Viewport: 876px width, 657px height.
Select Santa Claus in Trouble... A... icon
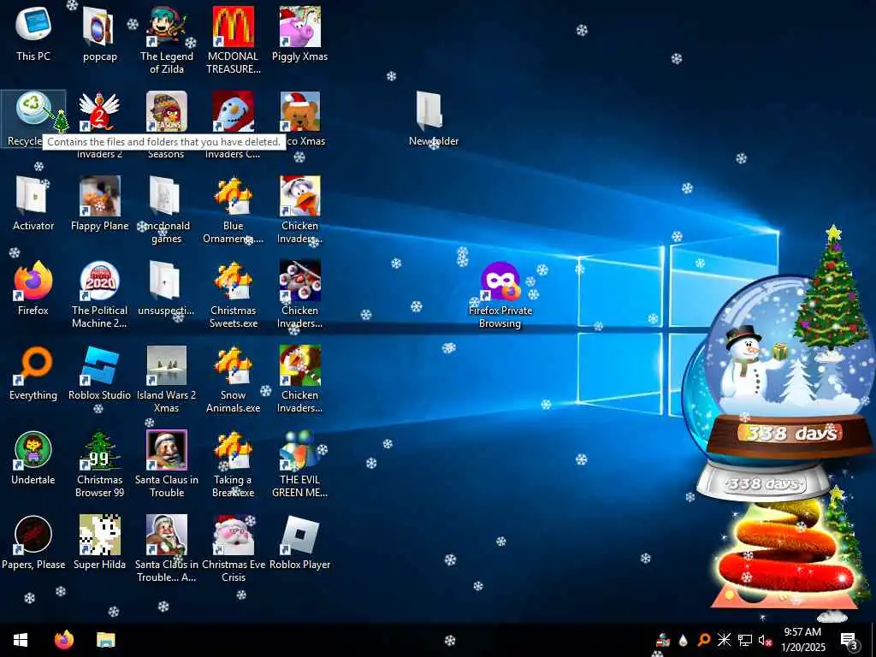167,547
